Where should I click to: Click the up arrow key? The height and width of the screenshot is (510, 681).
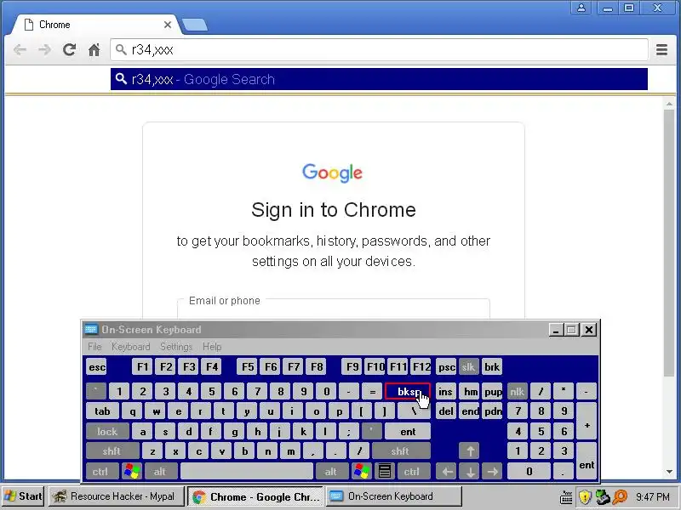[x=469, y=451]
